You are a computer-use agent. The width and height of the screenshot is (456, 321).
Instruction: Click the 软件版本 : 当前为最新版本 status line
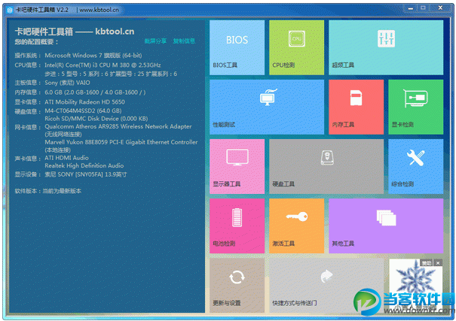coord(48,191)
